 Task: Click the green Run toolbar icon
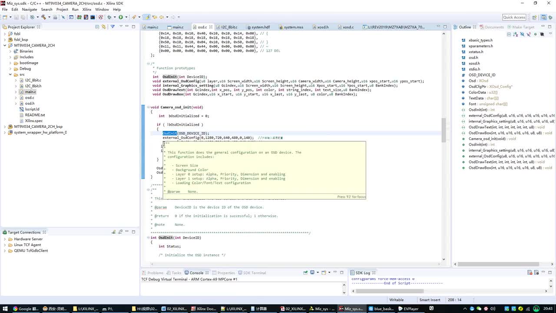[121, 17]
